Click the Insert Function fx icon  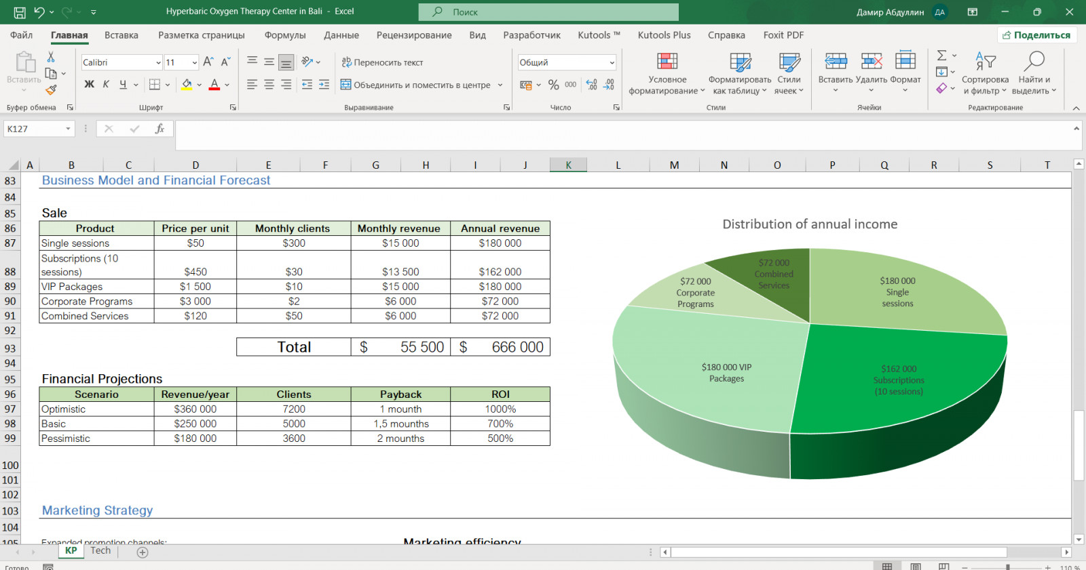(160, 129)
